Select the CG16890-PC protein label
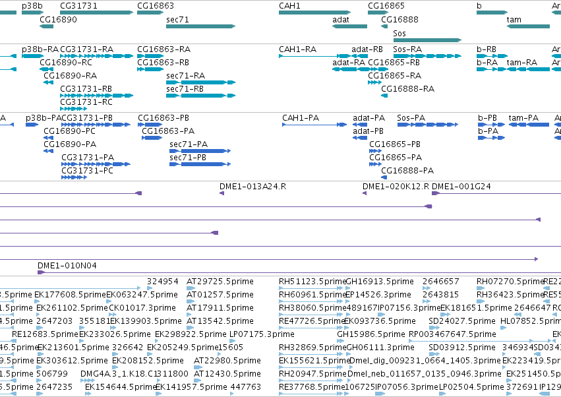Viewport: 561px width, 397px height. [x=69, y=131]
